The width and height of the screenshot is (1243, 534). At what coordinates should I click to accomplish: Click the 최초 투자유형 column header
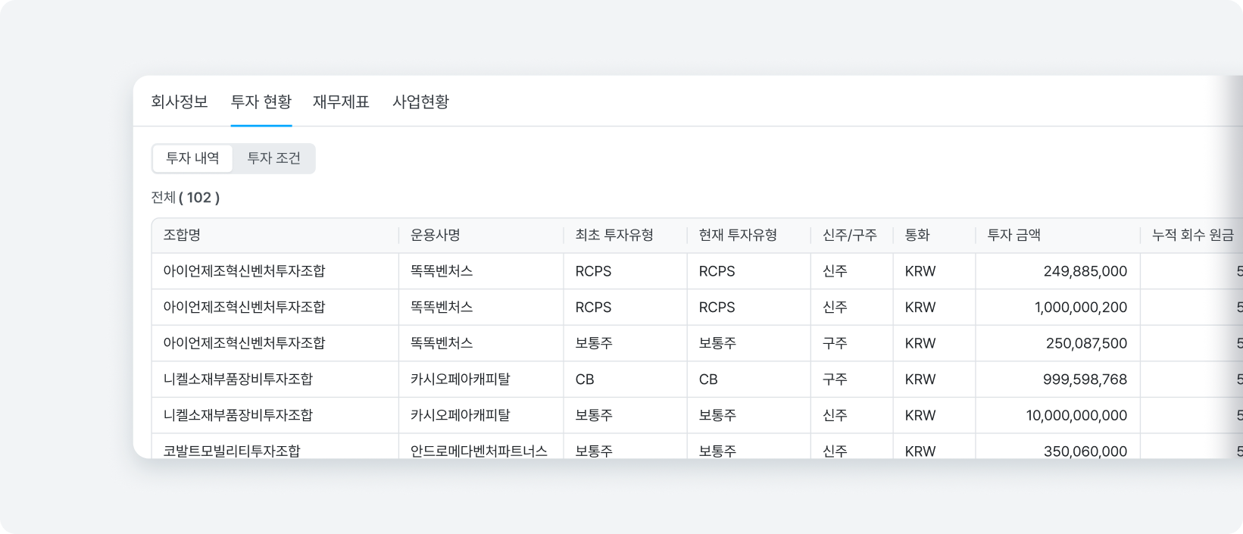[626, 236]
